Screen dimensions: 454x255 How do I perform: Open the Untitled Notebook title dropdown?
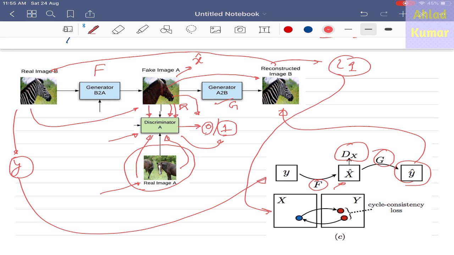click(x=230, y=14)
